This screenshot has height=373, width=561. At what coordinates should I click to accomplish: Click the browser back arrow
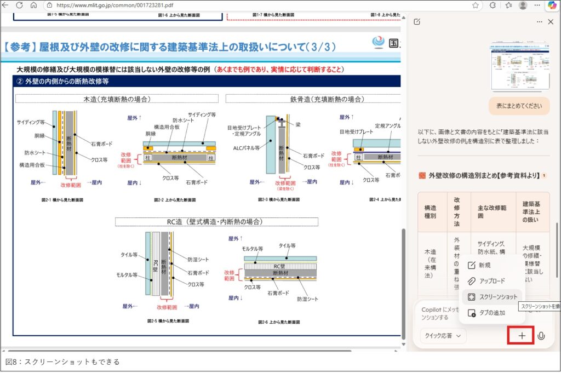tap(6, 5)
